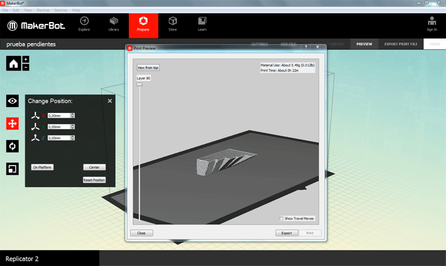Viewport: 446px width, 266px height.
Task: Click View from top button
Action: click(x=148, y=68)
